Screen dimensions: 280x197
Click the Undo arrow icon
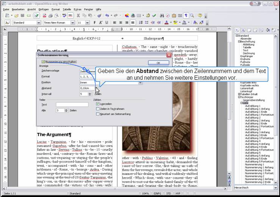108,16
